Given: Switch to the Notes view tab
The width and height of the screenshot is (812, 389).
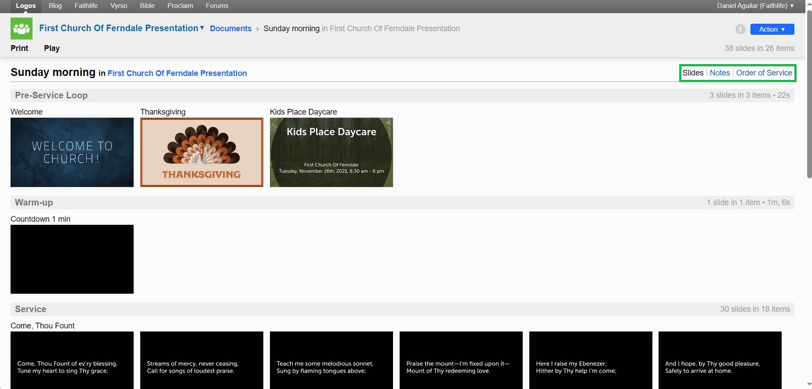Looking at the screenshot, I should (x=720, y=73).
